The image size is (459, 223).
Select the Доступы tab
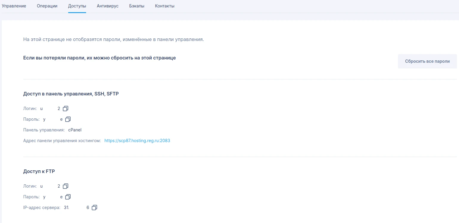pos(77,6)
